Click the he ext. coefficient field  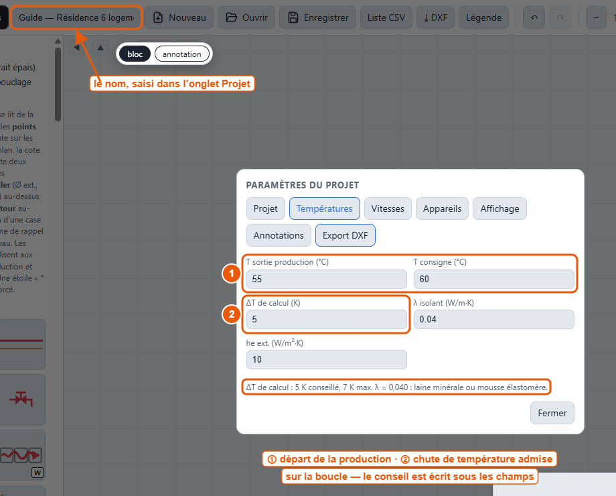tap(327, 359)
